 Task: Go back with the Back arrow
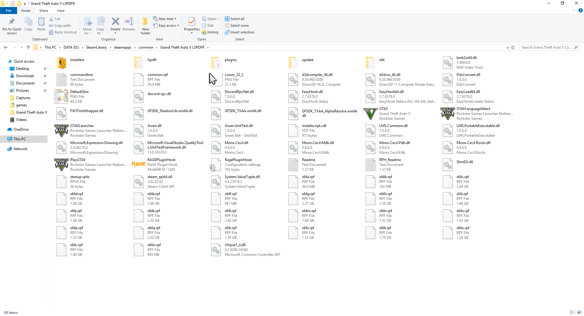coord(6,47)
